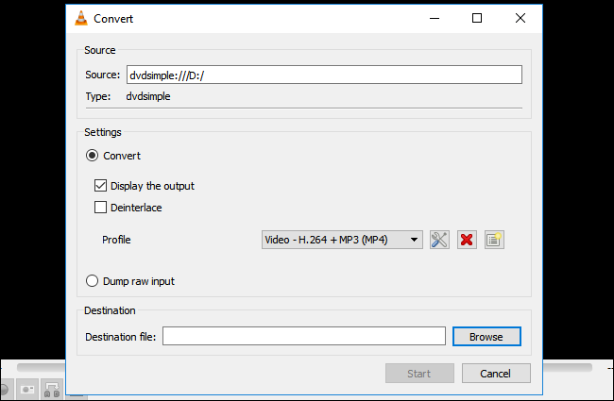Click the VLC cone icon in title bar
The width and height of the screenshot is (614, 401).
(81, 18)
